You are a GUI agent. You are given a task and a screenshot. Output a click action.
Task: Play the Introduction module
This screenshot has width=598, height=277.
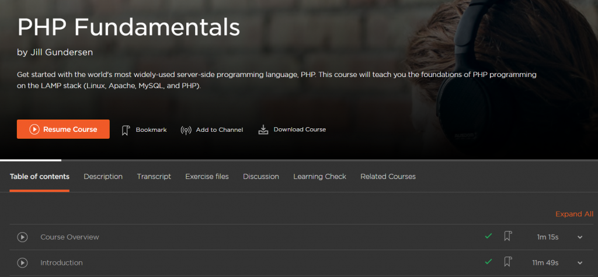(x=23, y=262)
